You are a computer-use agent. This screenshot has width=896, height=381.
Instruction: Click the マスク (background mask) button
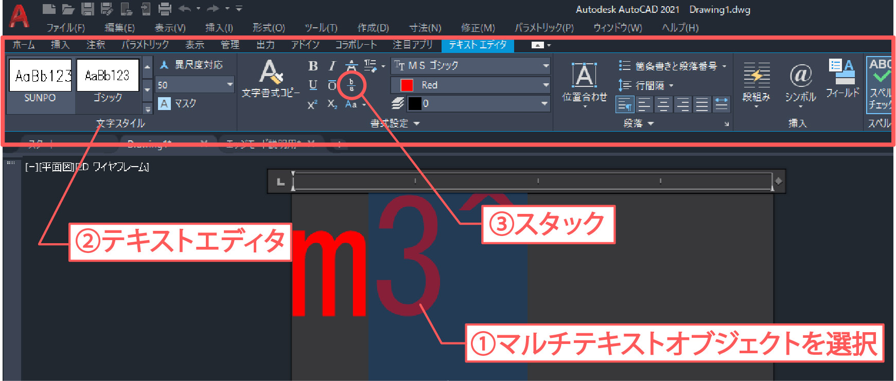tap(178, 104)
